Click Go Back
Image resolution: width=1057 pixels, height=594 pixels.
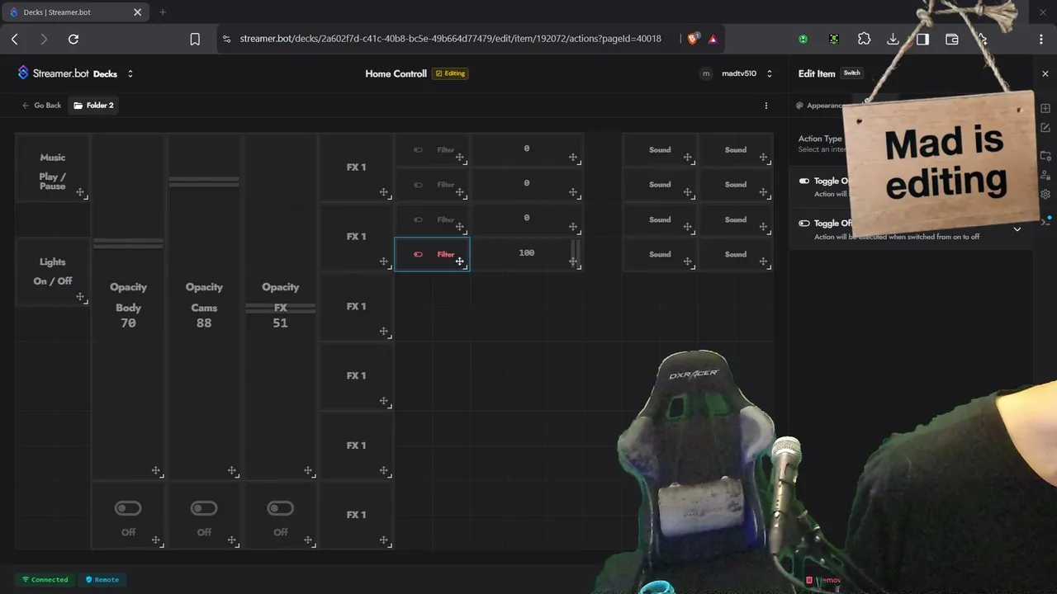41,106
